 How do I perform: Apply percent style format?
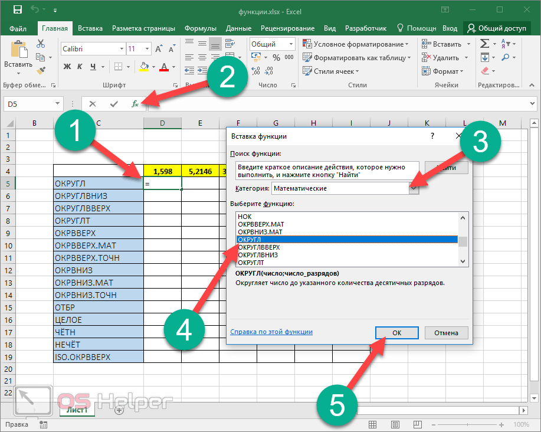point(276,57)
